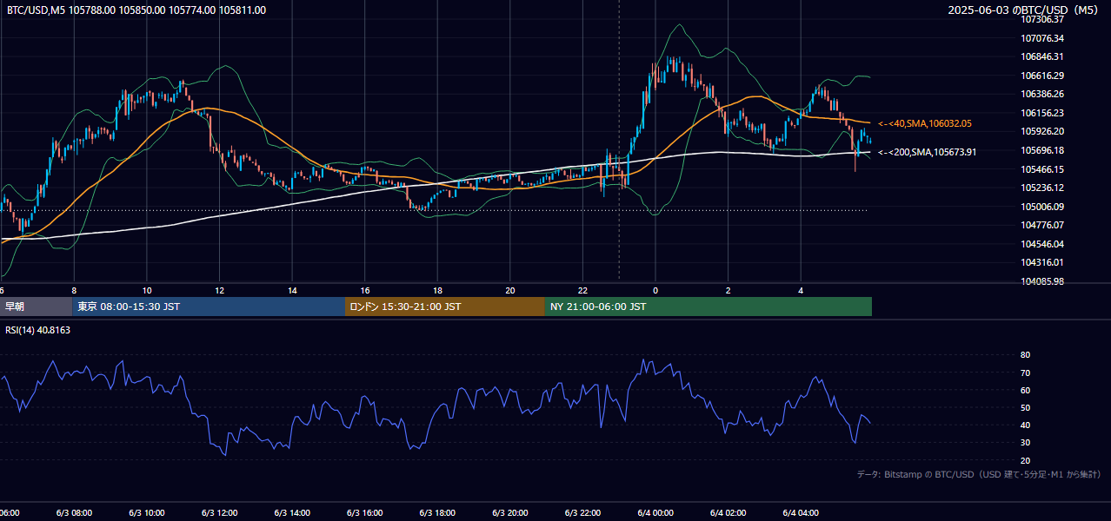Click RSI scale value 40
The image size is (1111, 521).
[1026, 425]
